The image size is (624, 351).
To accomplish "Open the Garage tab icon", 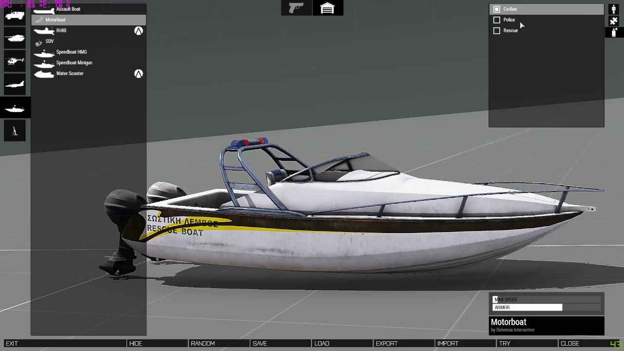I will [x=328, y=8].
